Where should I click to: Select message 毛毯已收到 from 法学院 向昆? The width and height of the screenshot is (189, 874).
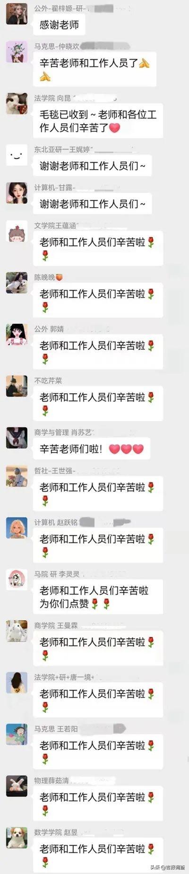[98, 121]
